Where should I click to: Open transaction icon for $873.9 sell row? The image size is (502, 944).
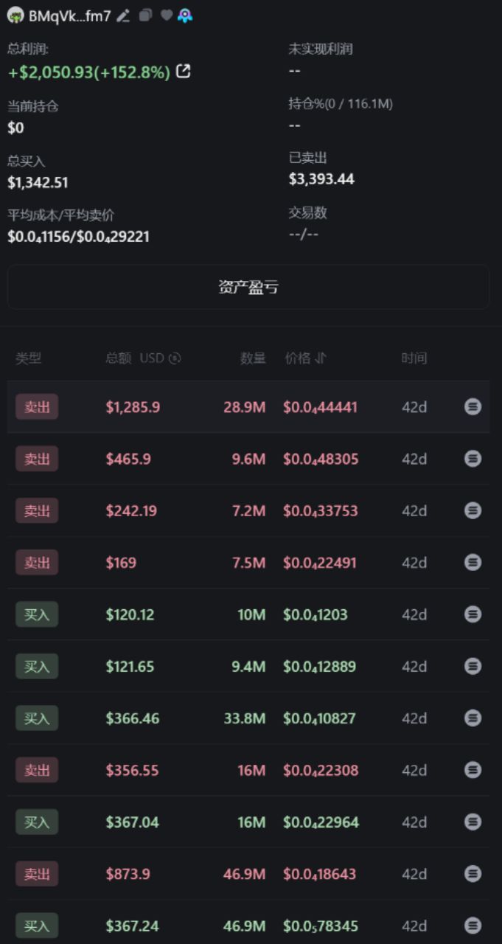(473, 873)
